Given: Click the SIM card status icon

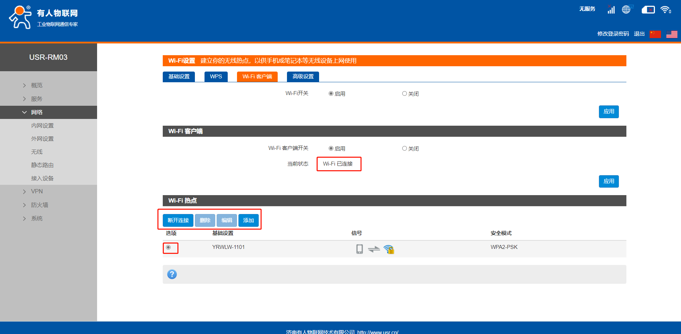Looking at the screenshot, I should coord(648,10).
